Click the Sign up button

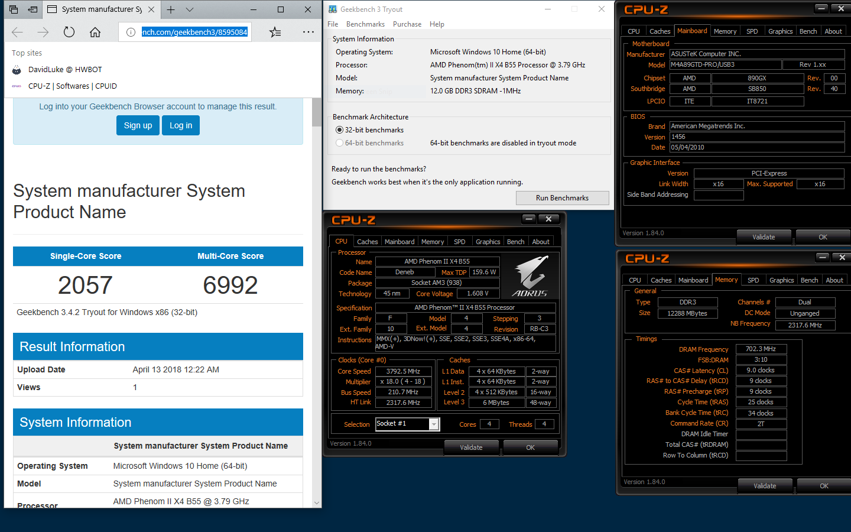click(x=138, y=125)
